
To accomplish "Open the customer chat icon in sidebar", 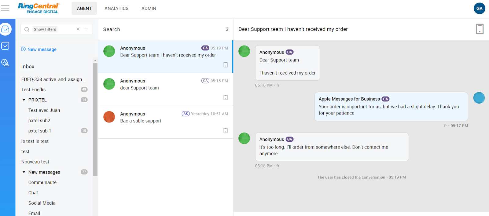I will coord(5,63).
